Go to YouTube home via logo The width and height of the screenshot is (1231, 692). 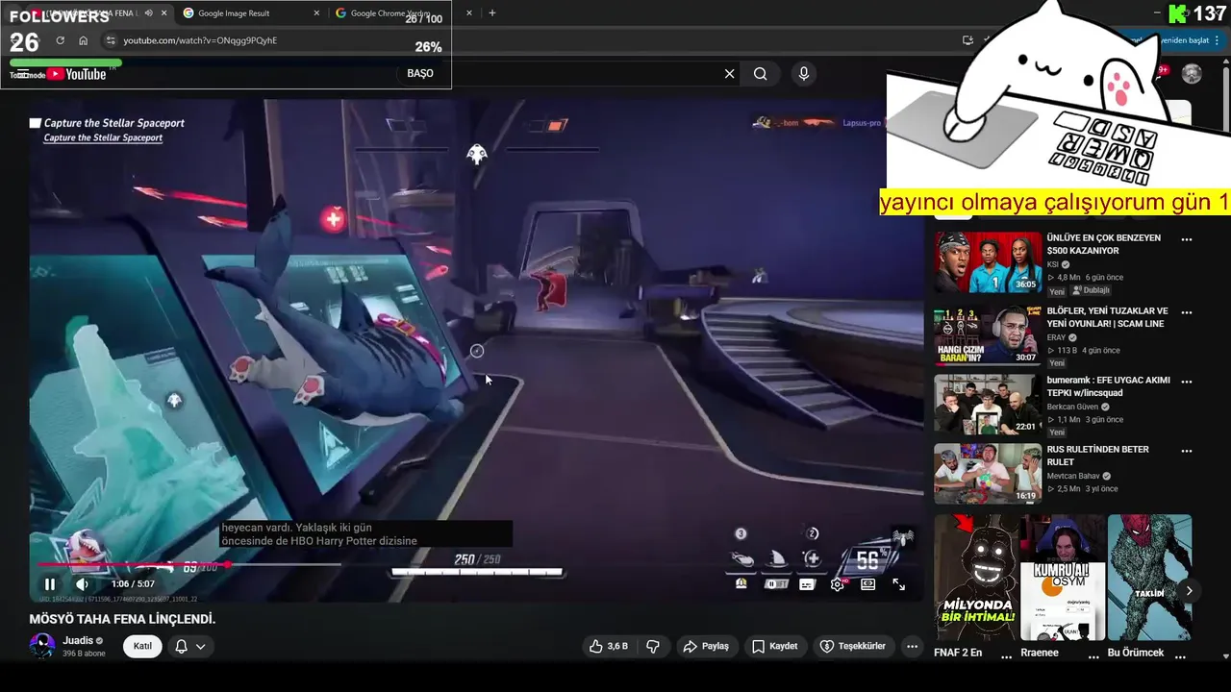[77, 74]
